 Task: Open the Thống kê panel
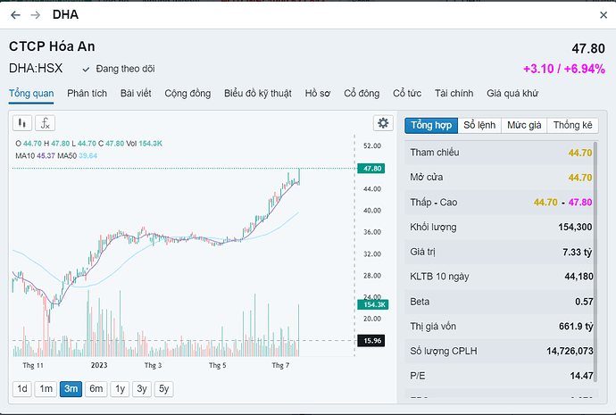click(x=572, y=125)
